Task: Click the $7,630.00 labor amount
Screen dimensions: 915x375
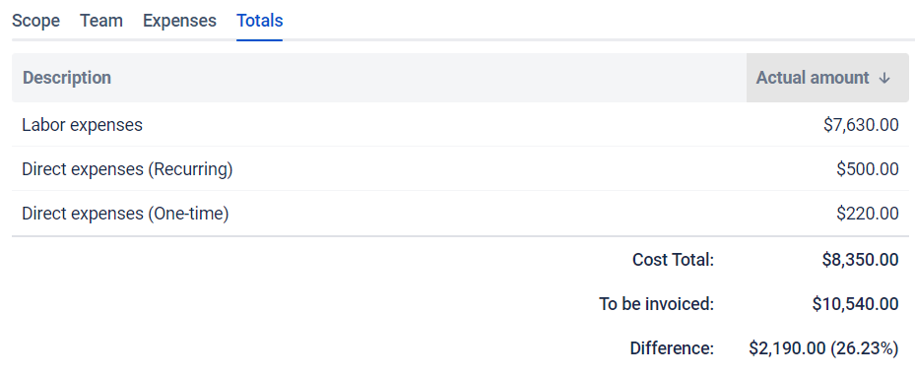Action: coord(861,125)
